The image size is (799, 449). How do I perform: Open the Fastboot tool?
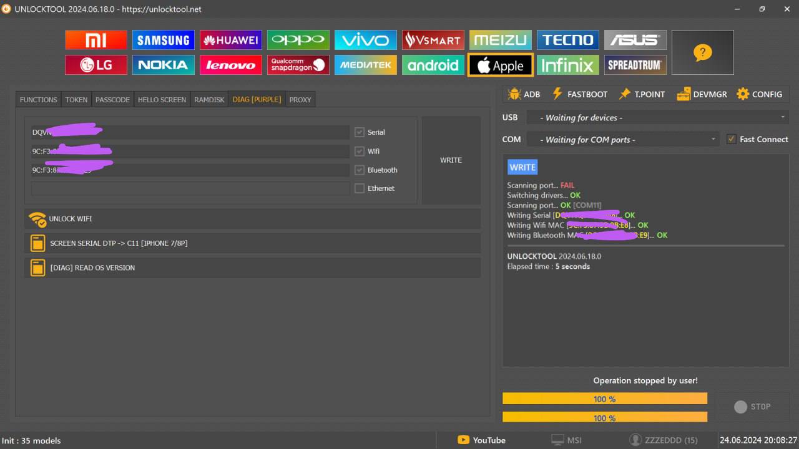pyautogui.click(x=580, y=94)
